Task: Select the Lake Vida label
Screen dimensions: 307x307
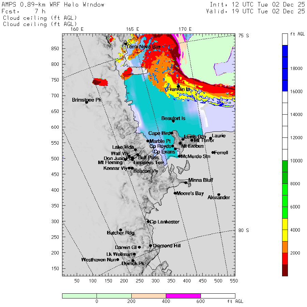Action: point(123,147)
